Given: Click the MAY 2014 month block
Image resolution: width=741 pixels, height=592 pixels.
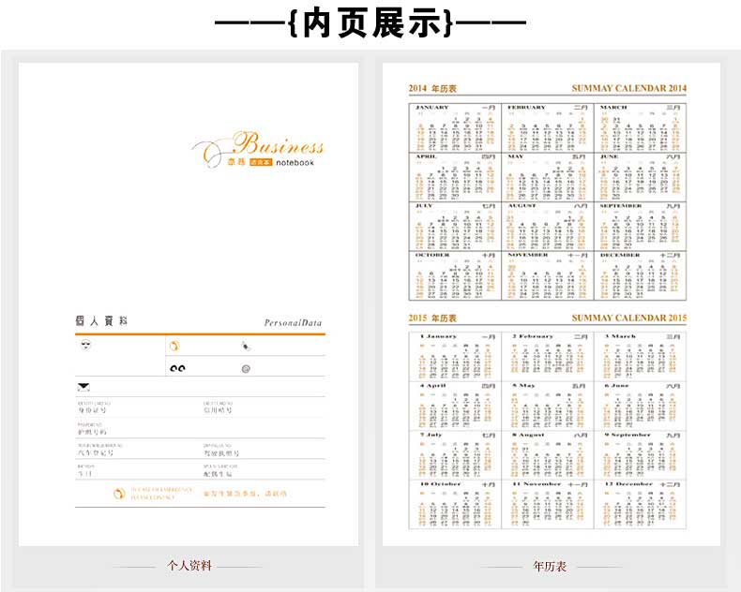Looking at the screenshot, I should coord(548,176).
